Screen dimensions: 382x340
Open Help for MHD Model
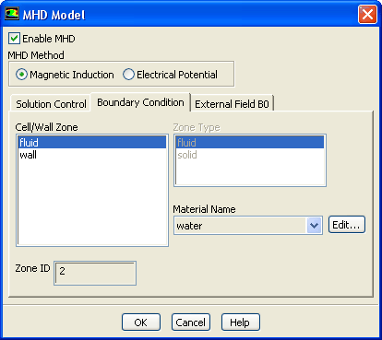[241, 322]
